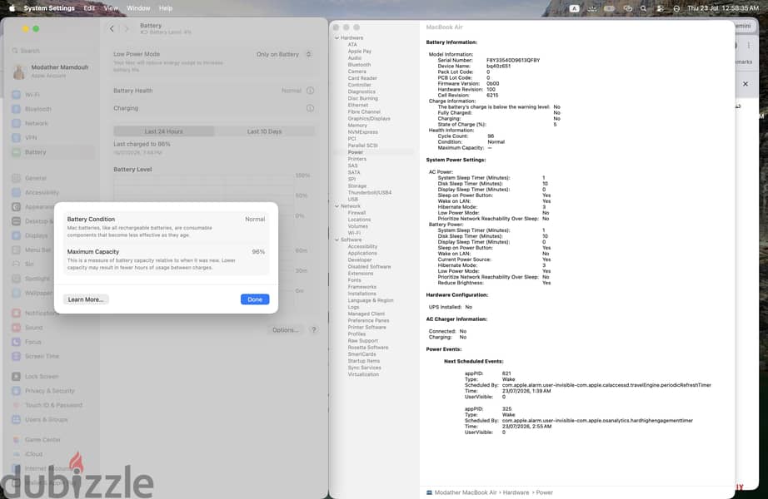Image resolution: width=768 pixels, height=499 pixels.
Task: Collapse the Network section in System Information
Action: (x=337, y=206)
